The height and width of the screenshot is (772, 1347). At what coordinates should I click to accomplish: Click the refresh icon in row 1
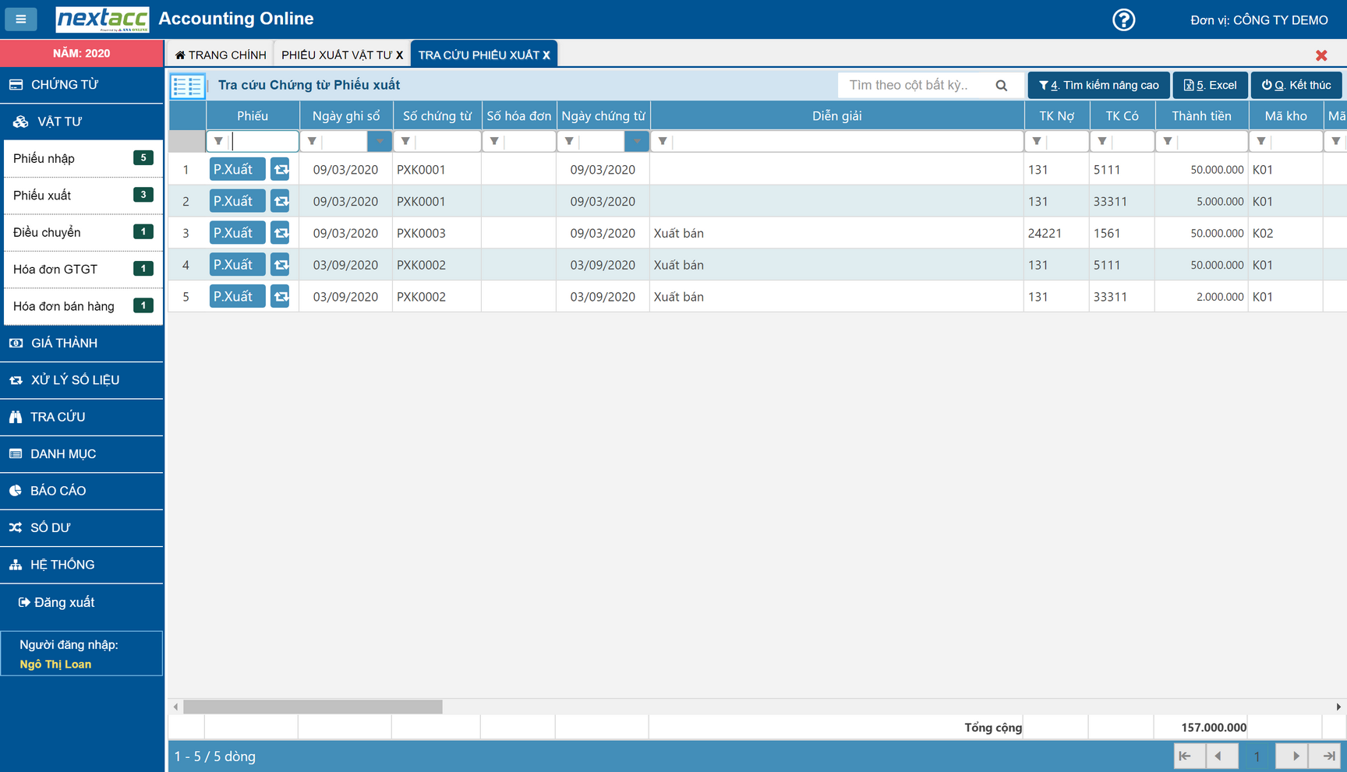click(x=281, y=169)
